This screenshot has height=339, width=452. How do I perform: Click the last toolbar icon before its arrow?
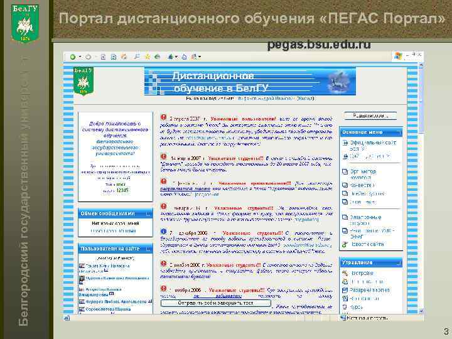pyautogui.click(x=194, y=56)
